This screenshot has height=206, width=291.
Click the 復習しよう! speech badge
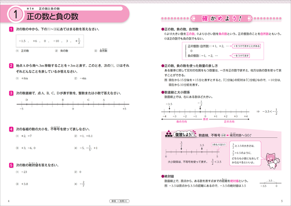(184, 134)
